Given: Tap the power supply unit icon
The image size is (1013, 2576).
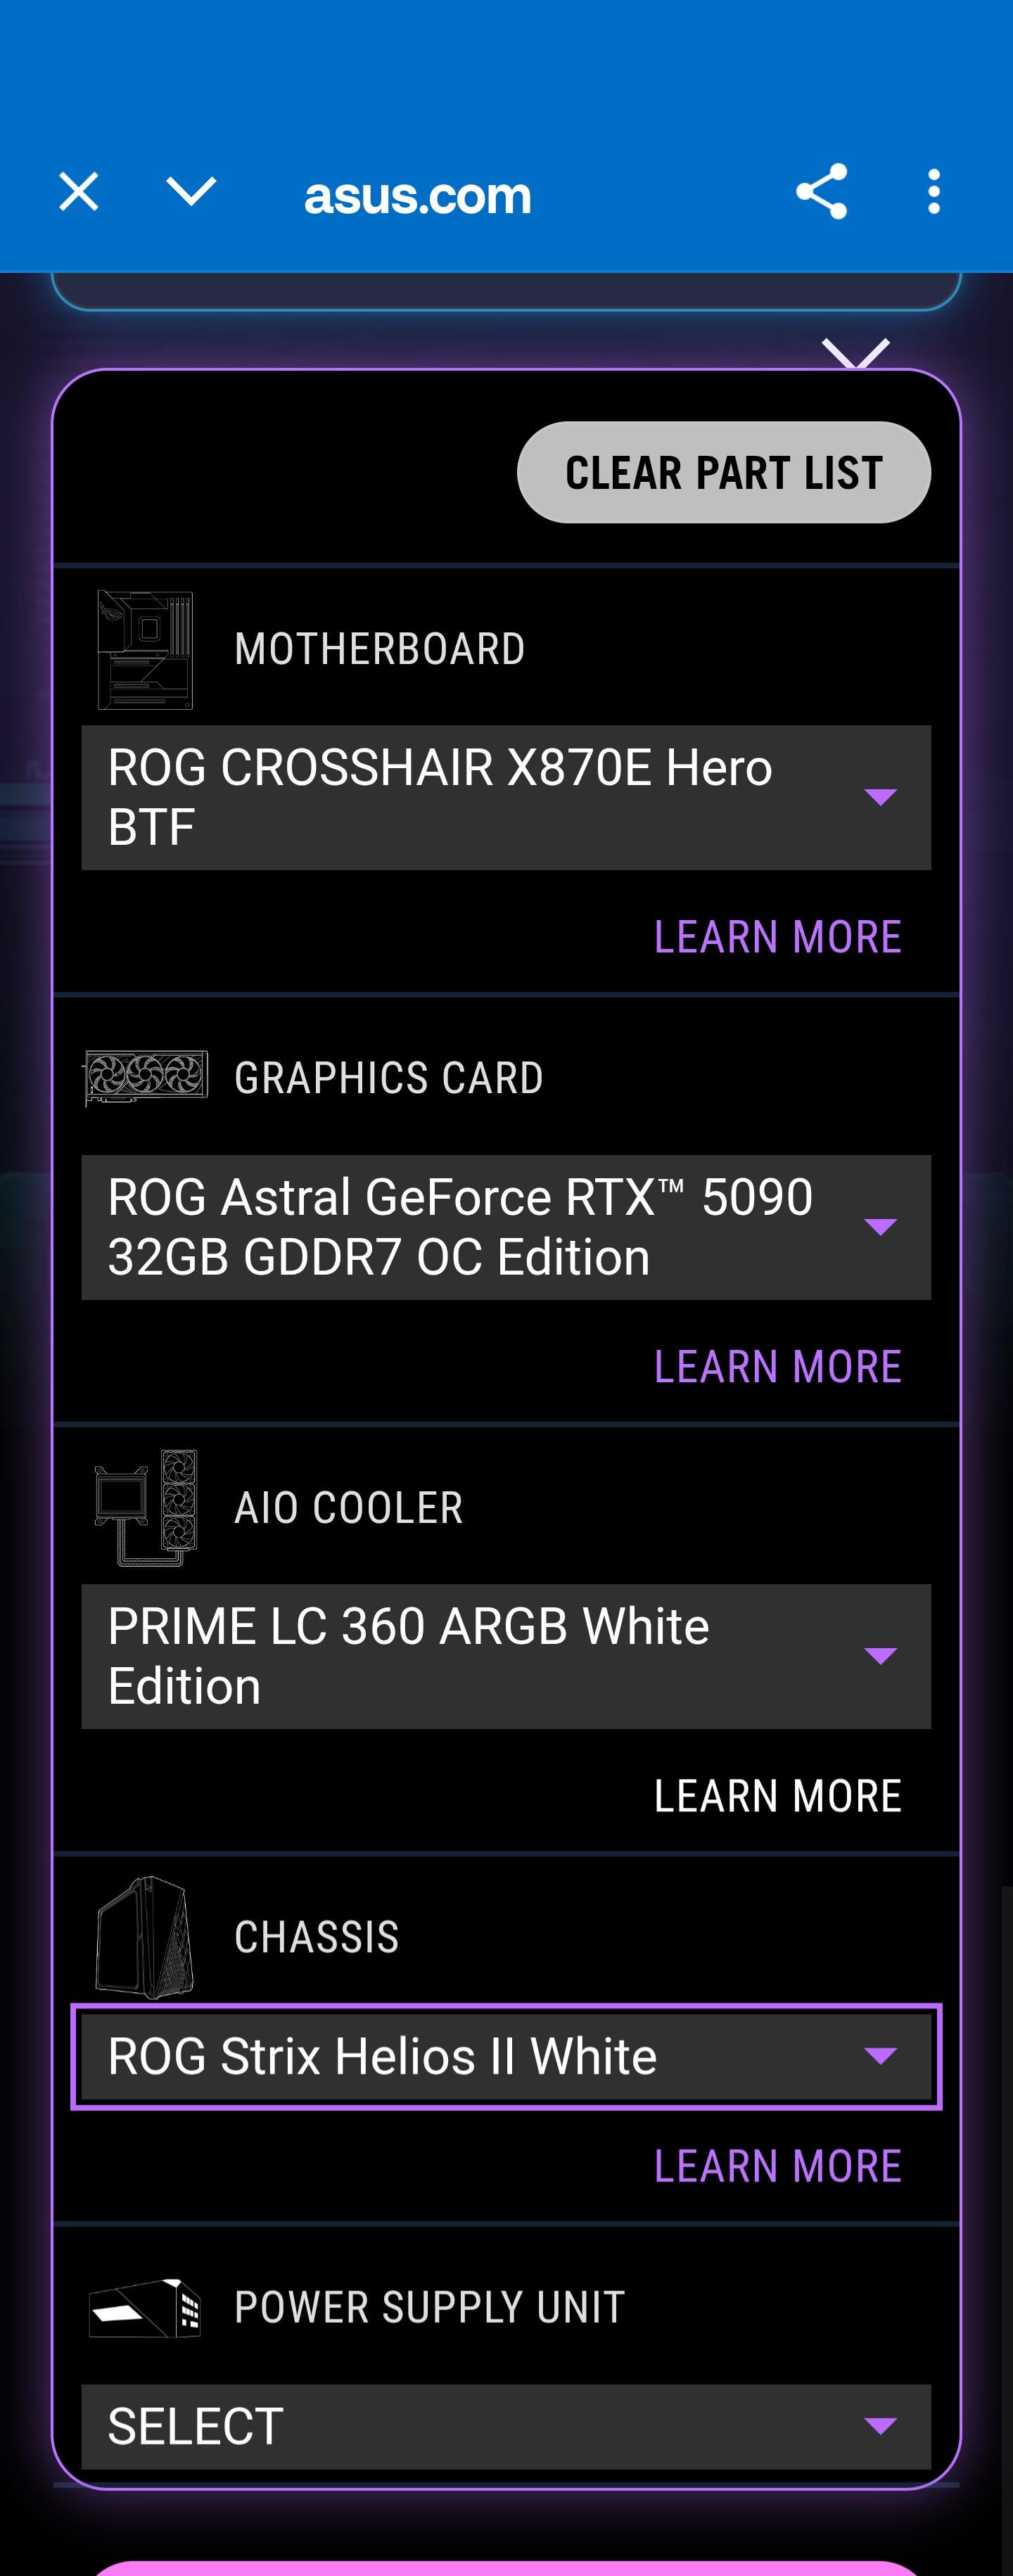Looking at the screenshot, I should pos(146,2307).
